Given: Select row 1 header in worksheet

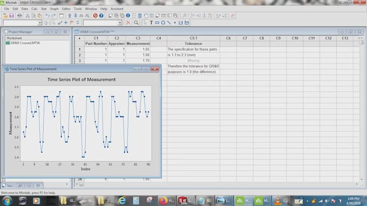Looking at the screenshot, I should click(x=79, y=49).
